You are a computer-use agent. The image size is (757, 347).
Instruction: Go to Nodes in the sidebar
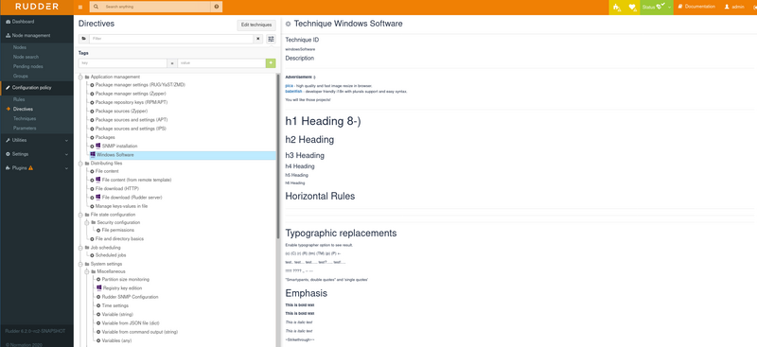(x=20, y=47)
